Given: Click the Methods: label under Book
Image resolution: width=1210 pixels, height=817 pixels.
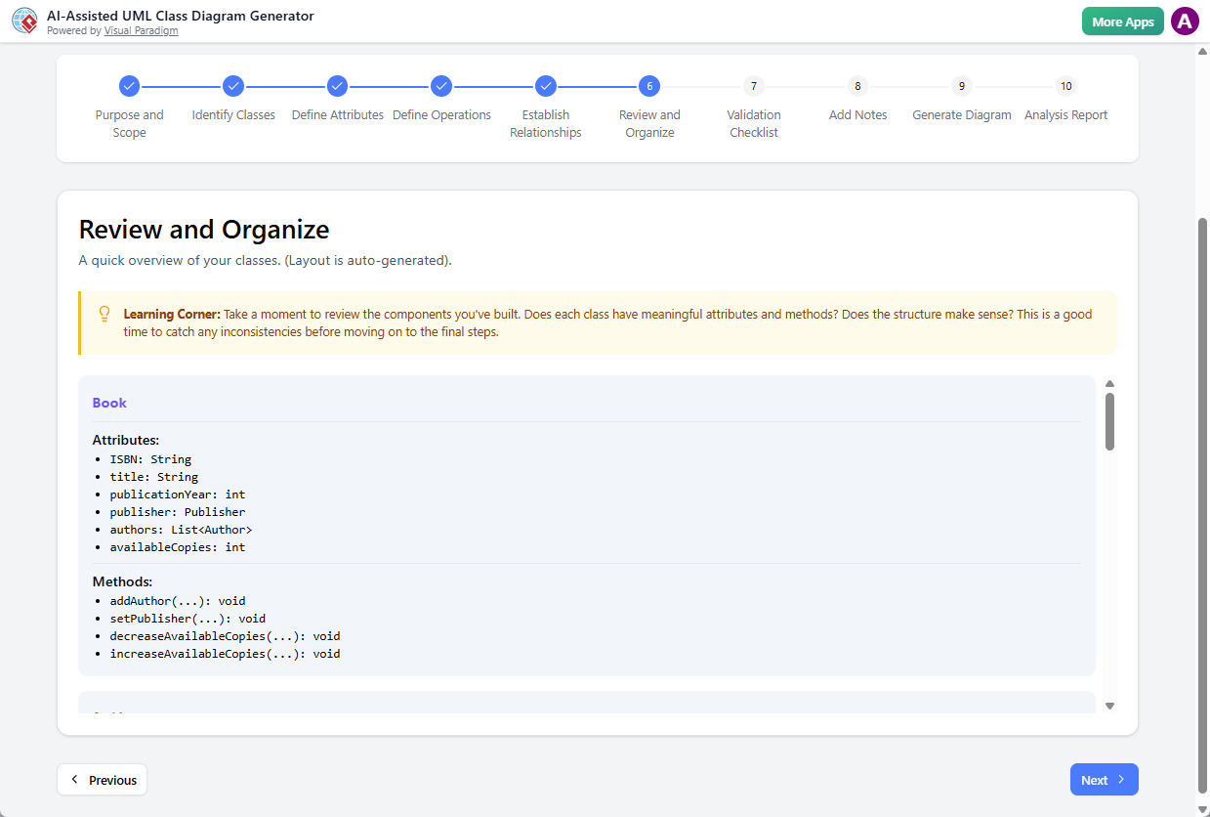Looking at the screenshot, I should [x=122, y=582].
